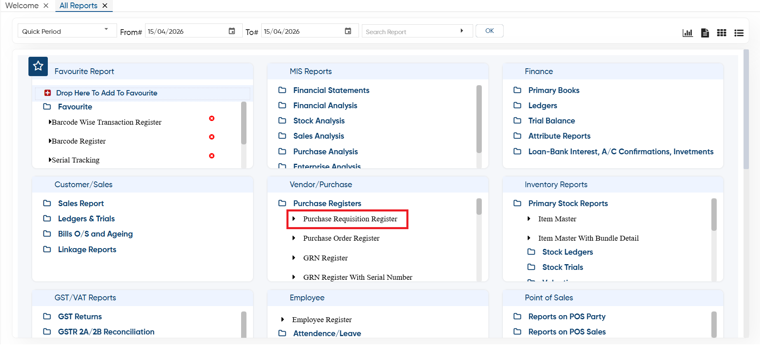The width and height of the screenshot is (760, 346).
Task: Open the Quick Period dropdown
Action: (67, 31)
